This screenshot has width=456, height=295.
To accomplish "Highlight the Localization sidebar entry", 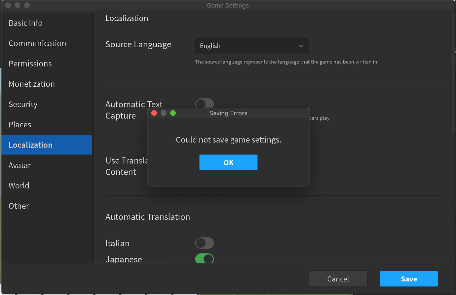I will pyautogui.click(x=30, y=145).
